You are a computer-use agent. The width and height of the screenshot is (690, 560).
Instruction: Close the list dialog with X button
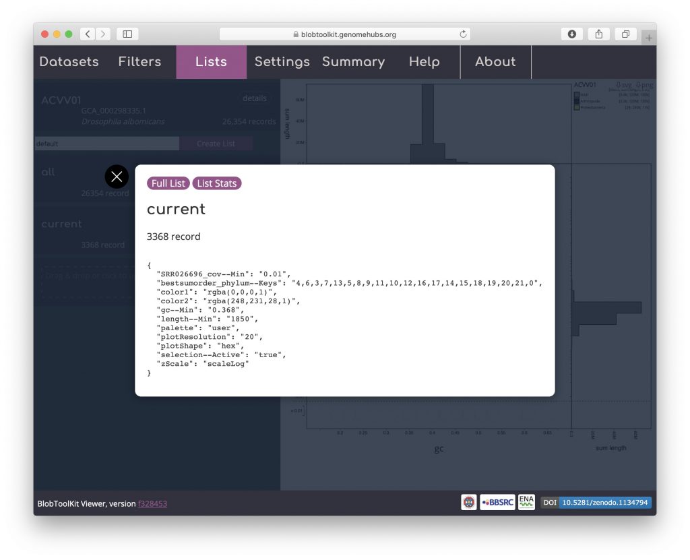point(117,177)
